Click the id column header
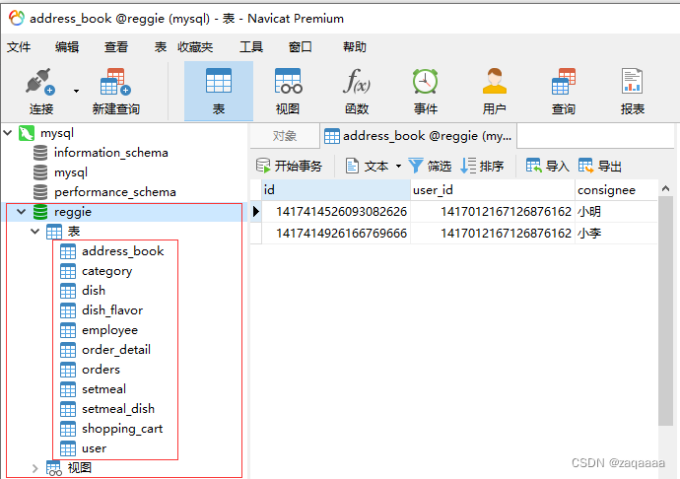The image size is (680, 479). (x=336, y=190)
